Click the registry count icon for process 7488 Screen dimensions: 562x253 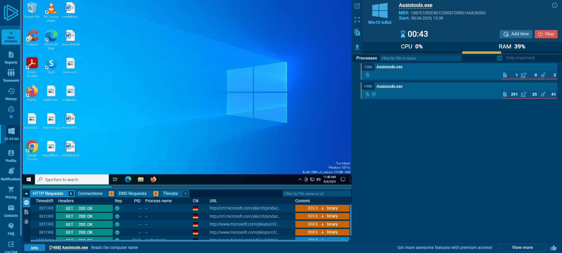tap(524, 94)
